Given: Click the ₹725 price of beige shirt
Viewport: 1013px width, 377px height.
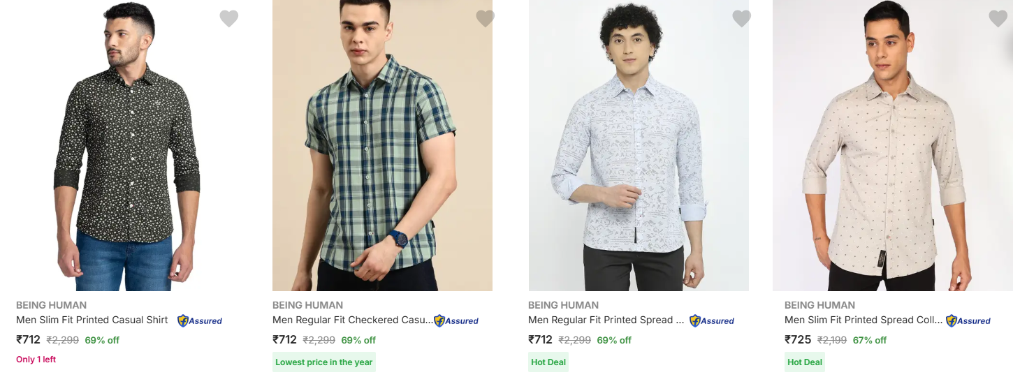Looking at the screenshot, I should click(x=798, y=340).
